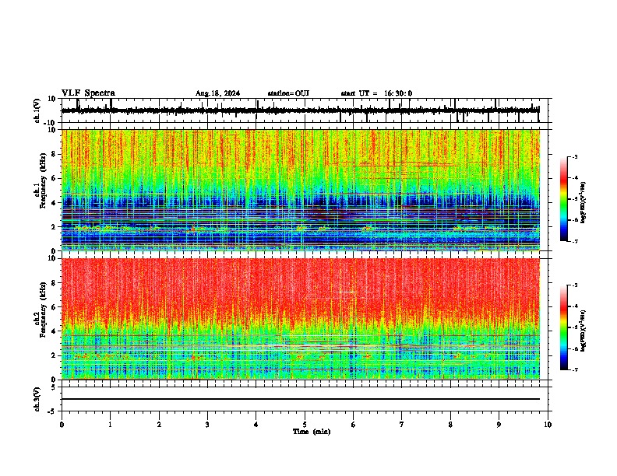
Task: Click the "station=OUJ" header text
Action: click(288, 93)
